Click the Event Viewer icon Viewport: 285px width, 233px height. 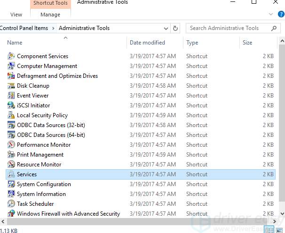(x=11, y=96)
